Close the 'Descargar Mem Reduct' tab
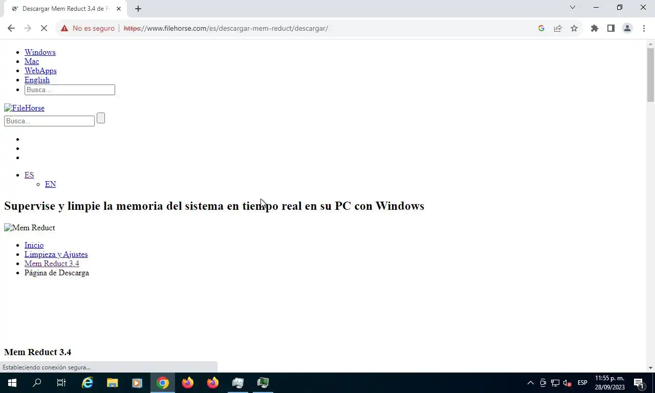The width and height of the screenshot is (655, 393). [118, 9]
